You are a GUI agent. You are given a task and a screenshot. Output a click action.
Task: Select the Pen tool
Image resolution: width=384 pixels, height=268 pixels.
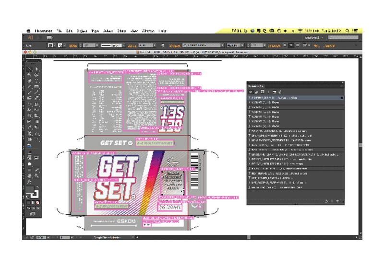[29, 81]
